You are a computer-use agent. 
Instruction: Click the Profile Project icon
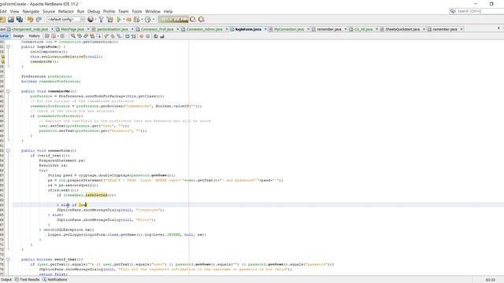pos(137,20)
